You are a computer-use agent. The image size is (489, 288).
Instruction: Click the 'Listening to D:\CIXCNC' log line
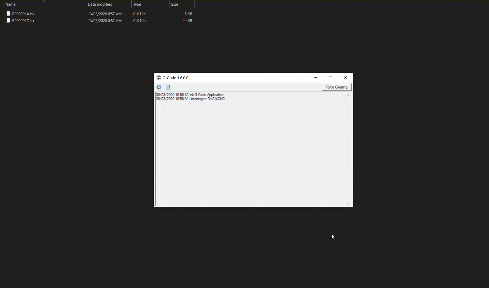tap(190, 99)
